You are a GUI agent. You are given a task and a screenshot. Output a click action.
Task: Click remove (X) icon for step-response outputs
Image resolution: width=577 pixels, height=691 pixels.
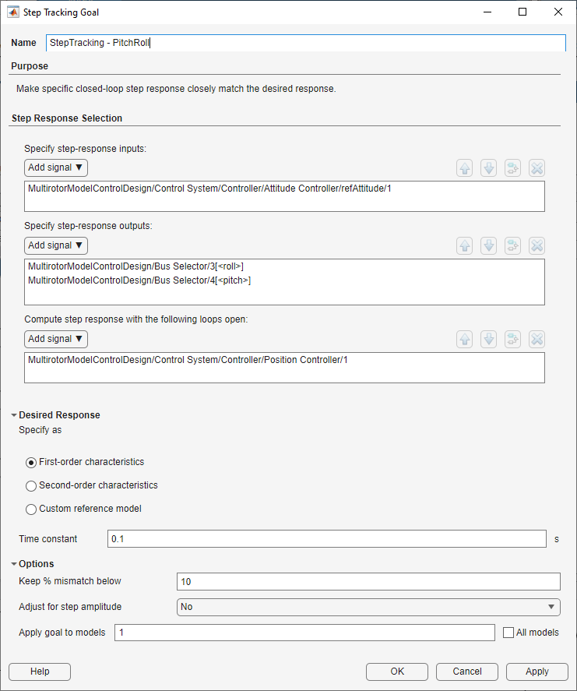[537, 245]
